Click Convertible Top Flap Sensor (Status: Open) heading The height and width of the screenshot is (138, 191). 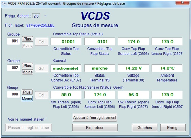(88, 87)
